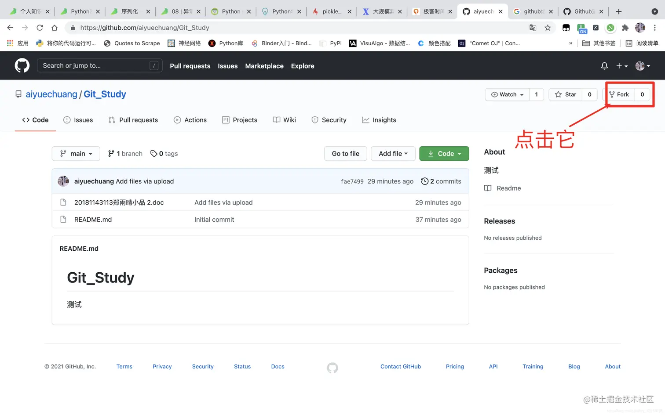Open the user avatar menu in GitHub header
Image resolution: width=665 pixels, height=415 pixels.
click(x=643, y=66)
